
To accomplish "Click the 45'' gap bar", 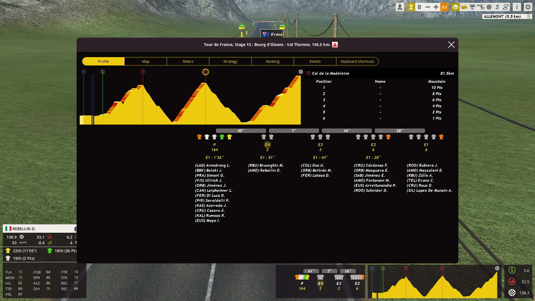I will tap(241, 131).
